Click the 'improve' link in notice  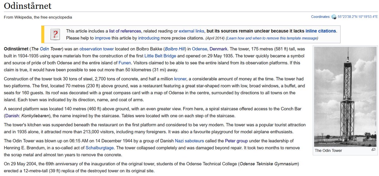[x=103, y=38]
